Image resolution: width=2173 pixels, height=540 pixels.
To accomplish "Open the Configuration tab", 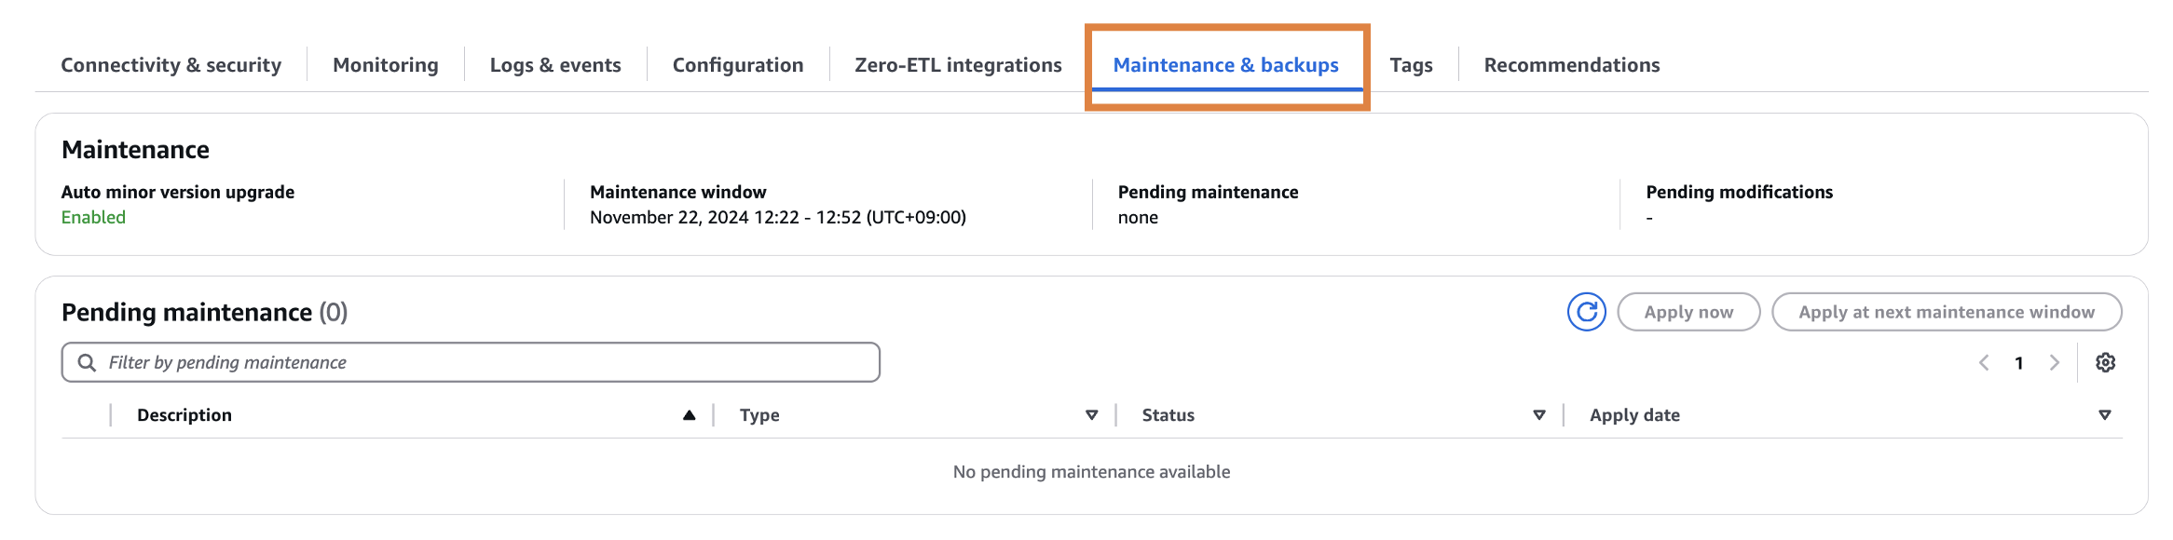I will (x=737, y=65).
